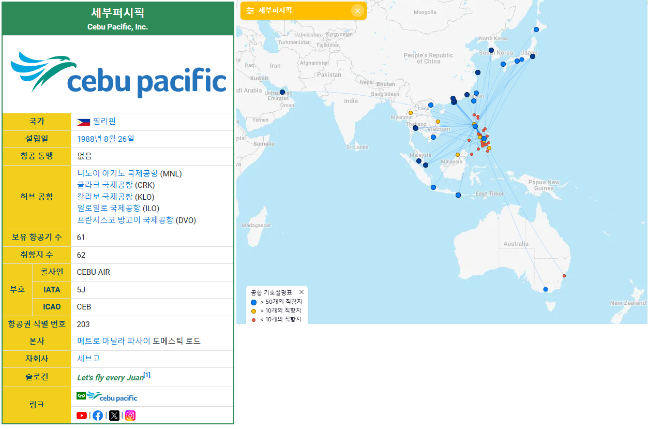Click the large Cebu Pacific logo image
The width and height of the screenshot is (648, 429).
pyautogui.click(x=118, y=75)
